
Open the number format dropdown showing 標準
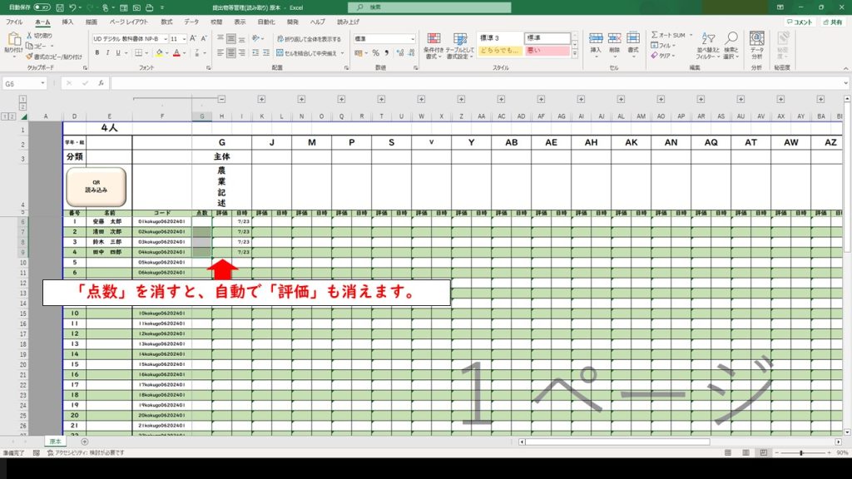click(412, 39)
